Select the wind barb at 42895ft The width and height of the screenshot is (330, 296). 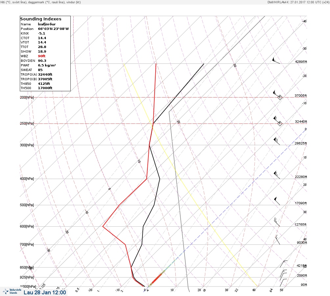point(276,61)
